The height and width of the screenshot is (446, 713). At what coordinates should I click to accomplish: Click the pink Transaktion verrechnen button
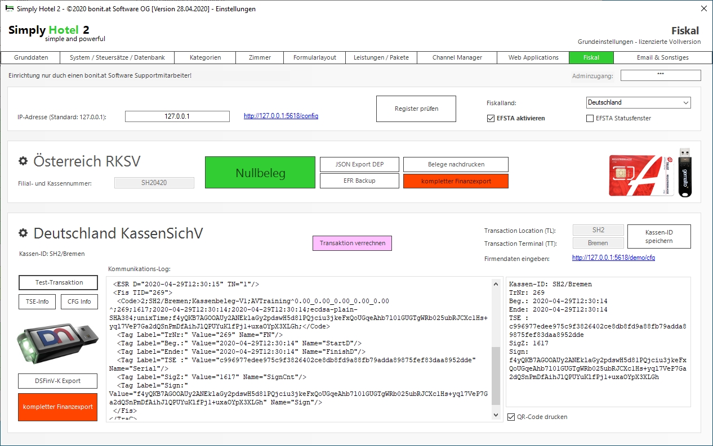(353, 243)
